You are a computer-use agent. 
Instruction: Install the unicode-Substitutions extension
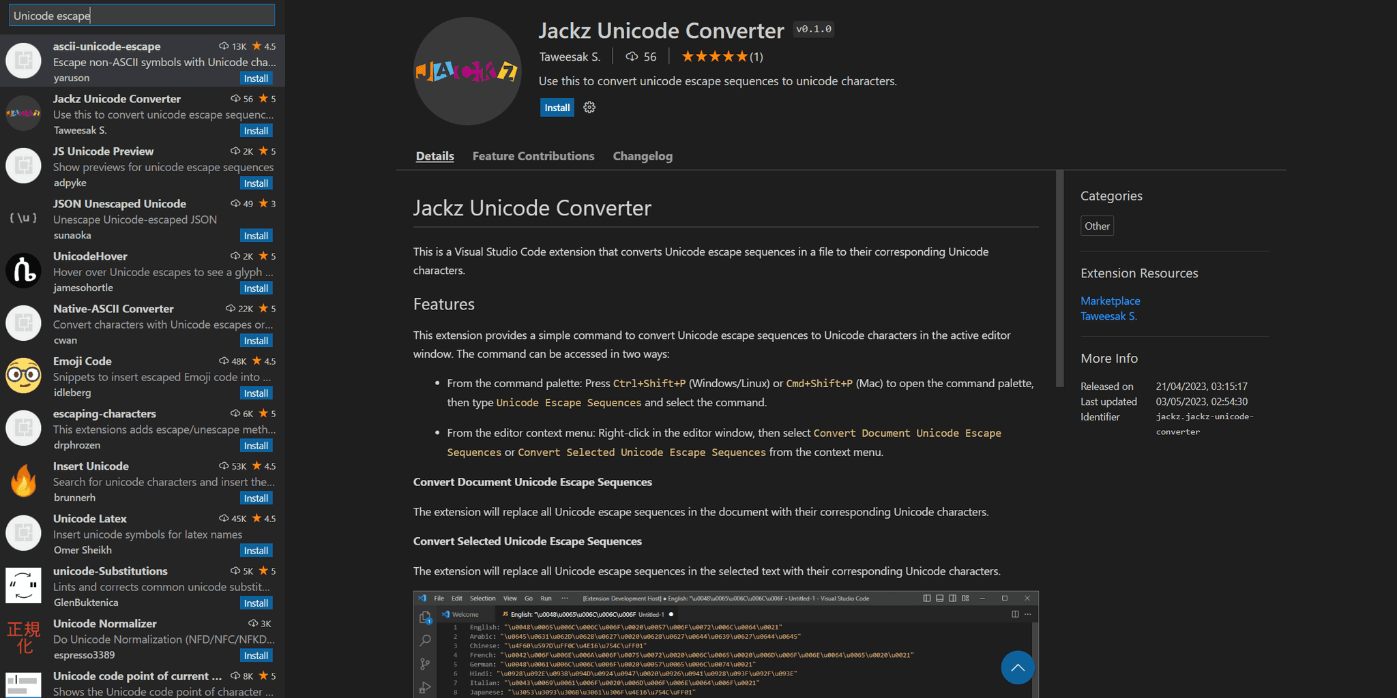[x=256, y=603]
